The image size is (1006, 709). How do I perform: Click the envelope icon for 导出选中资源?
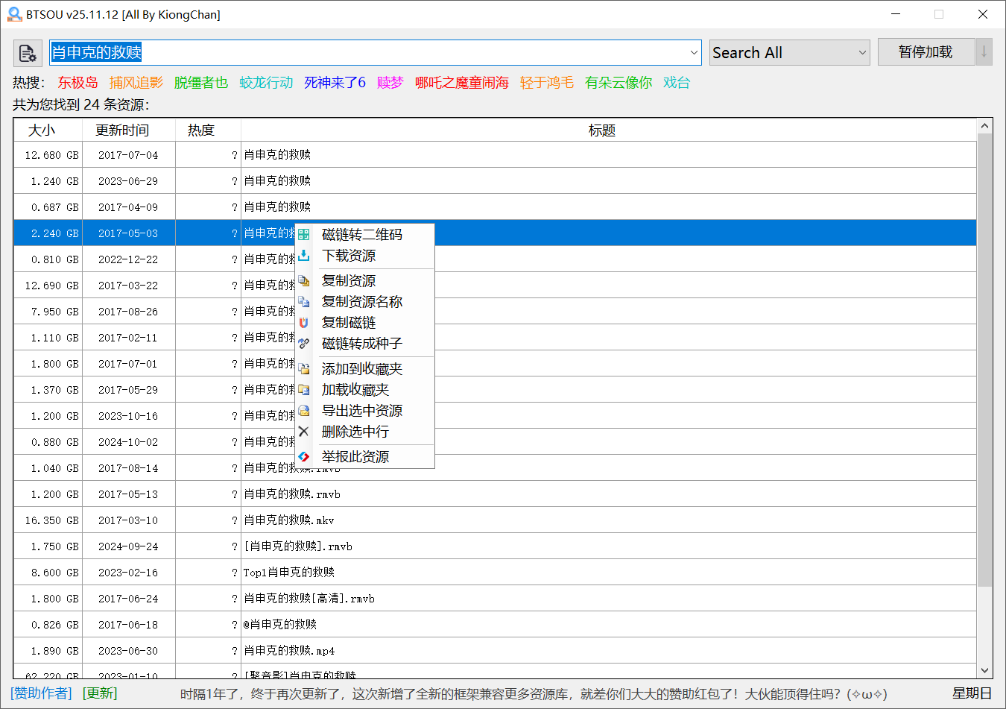click(303, 410)
